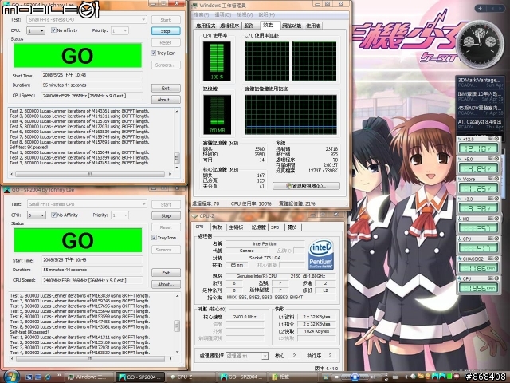
Task: Open the 快取 tab in CPU-Z
Action: click(x=217, y=227)
